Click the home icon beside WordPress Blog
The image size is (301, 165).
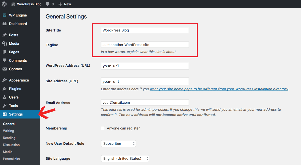click(13, 4)
